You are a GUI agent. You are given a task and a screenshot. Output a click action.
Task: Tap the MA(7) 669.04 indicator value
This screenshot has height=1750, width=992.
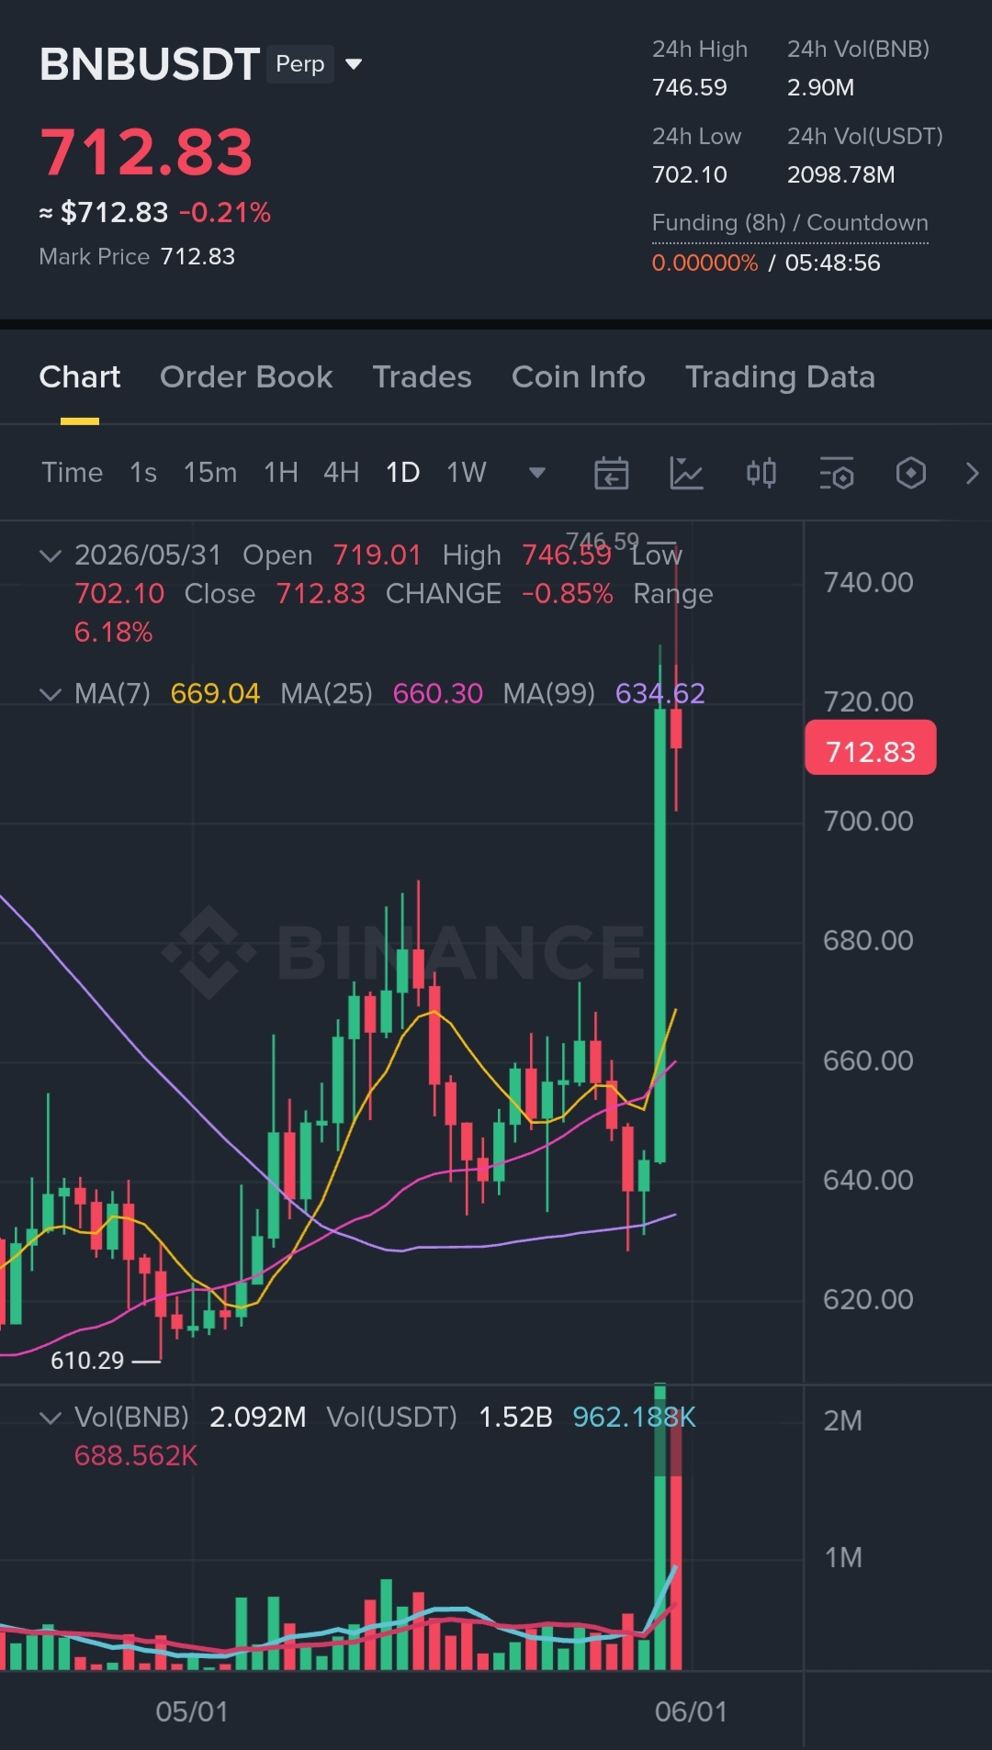coord(215,693)
